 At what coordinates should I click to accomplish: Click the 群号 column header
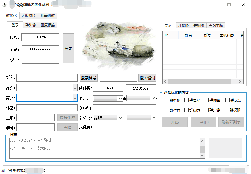click(x=208, y=35)
